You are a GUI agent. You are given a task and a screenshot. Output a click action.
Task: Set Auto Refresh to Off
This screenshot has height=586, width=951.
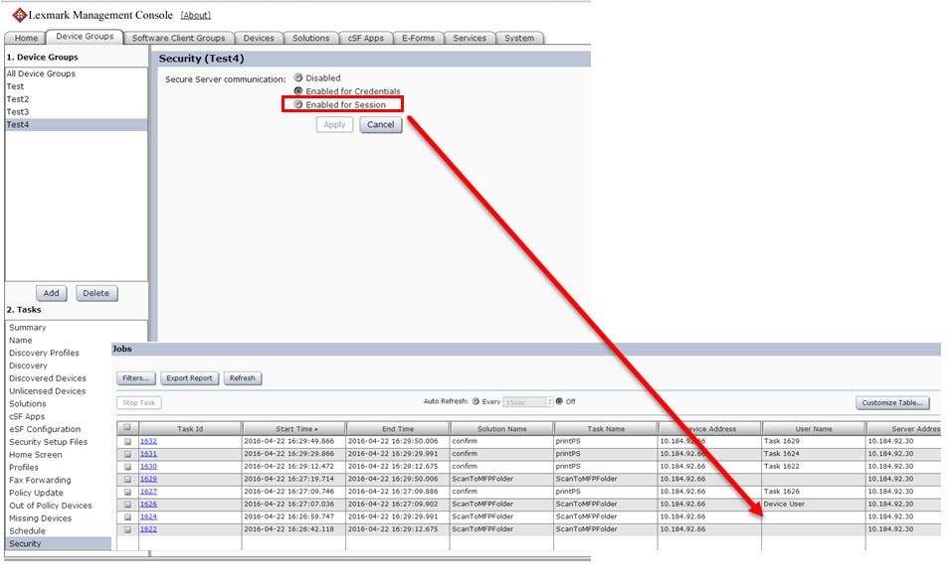tap(559, 402)
